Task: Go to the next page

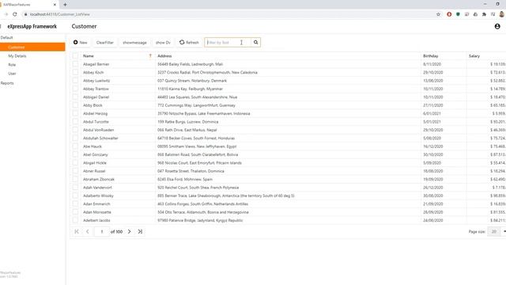Action: click(x=129, y=231)
